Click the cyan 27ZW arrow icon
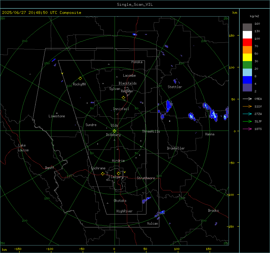 pyautogui.click(x=247, y=114)
